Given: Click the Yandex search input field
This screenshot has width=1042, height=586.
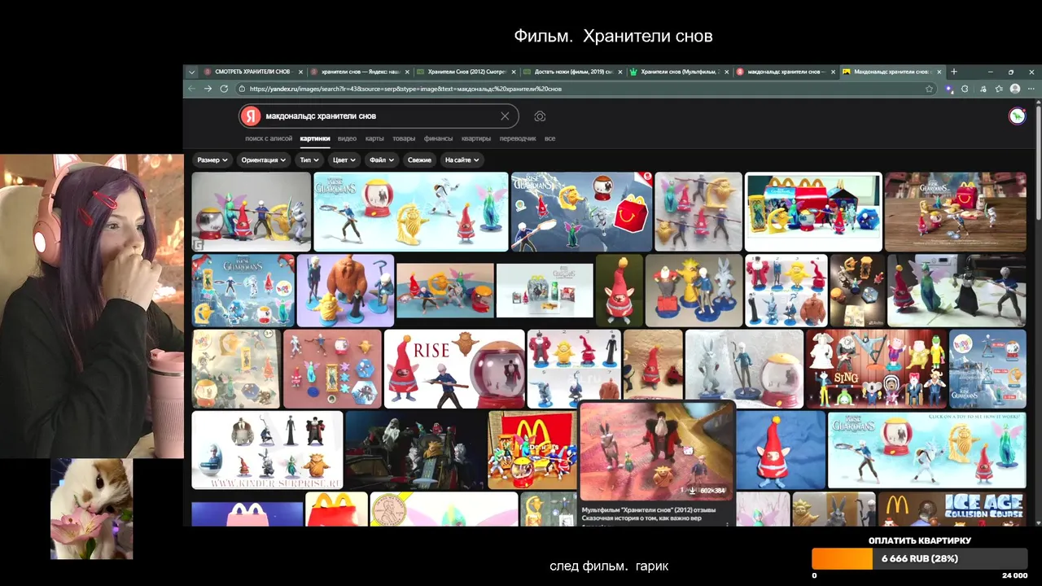Looking at the screenshot, I should coord(379,116).
